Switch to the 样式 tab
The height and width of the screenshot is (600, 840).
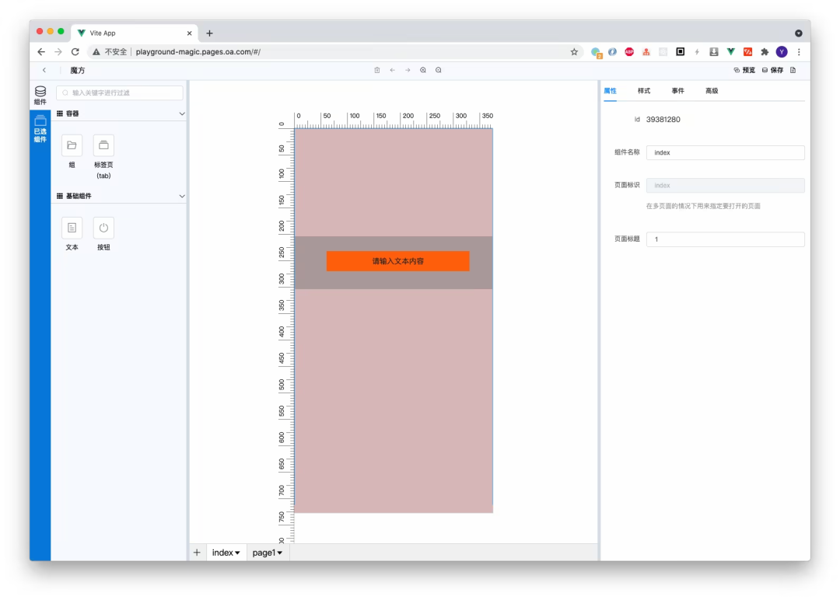644,91
